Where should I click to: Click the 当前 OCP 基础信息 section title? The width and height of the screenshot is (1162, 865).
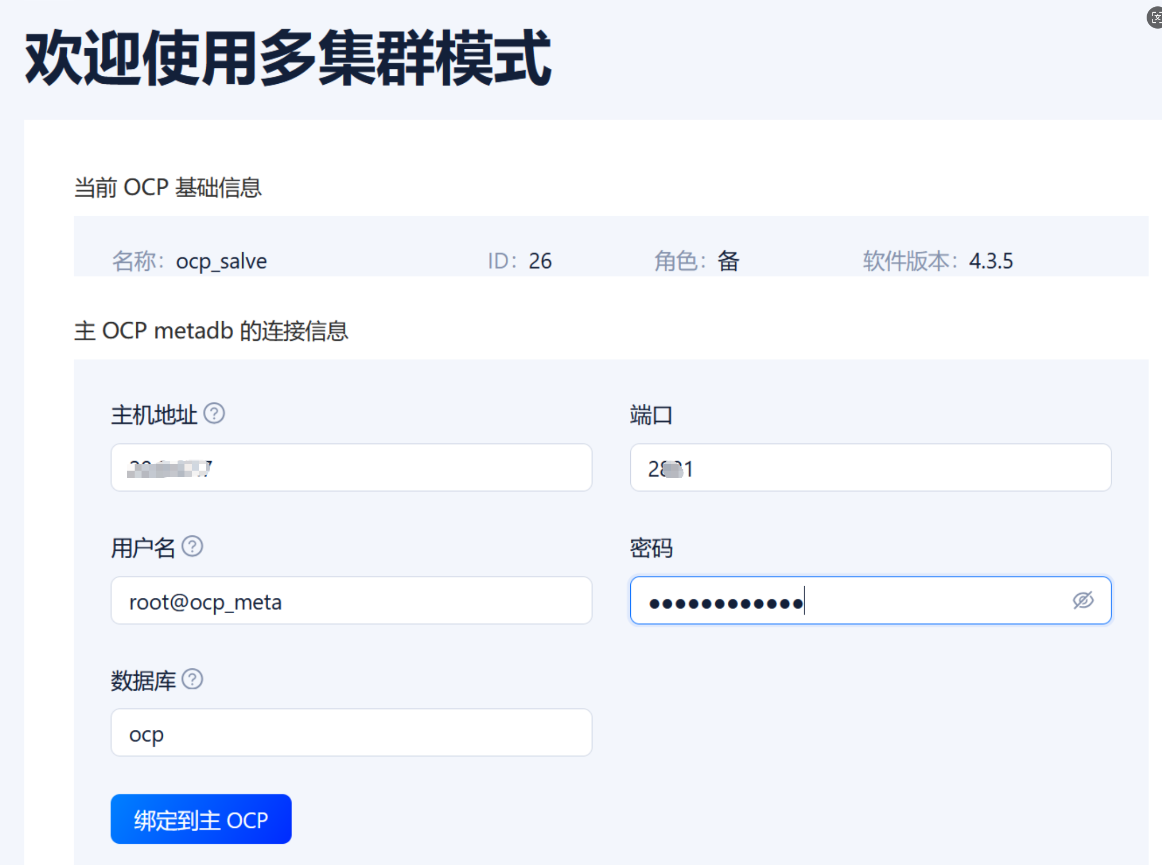pyautogui.click(x=168, y=188)
